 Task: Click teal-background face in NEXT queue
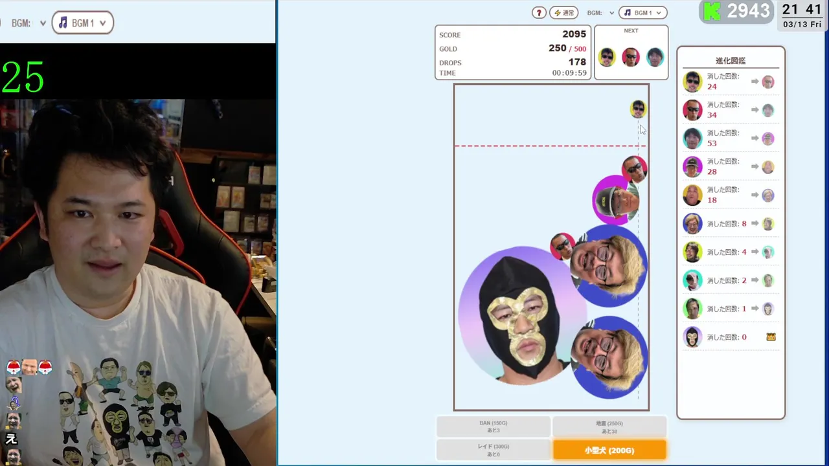655,57
